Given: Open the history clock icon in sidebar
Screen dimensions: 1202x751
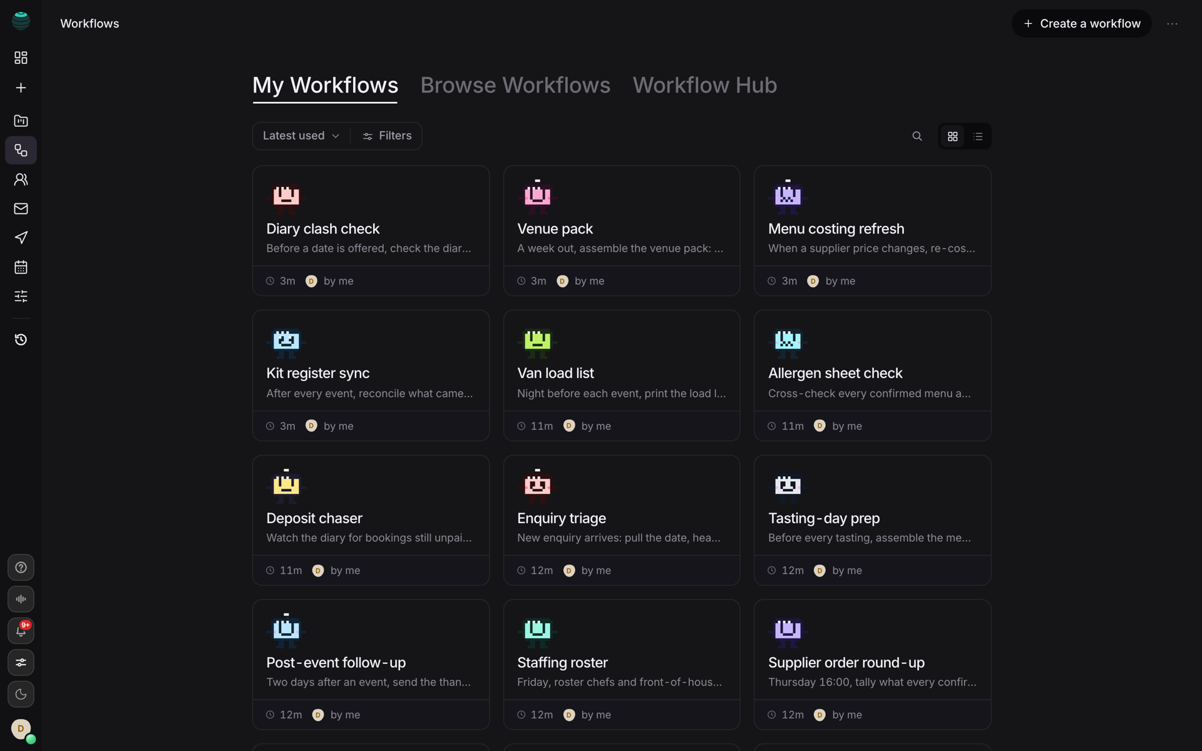Looking at the screenshot, I should tap(21, 340).
